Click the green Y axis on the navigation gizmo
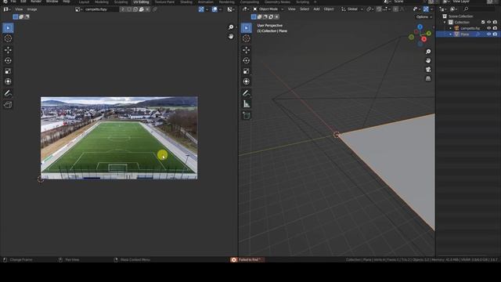This screenshot has width=501, height=282. (x=428, y=33)
